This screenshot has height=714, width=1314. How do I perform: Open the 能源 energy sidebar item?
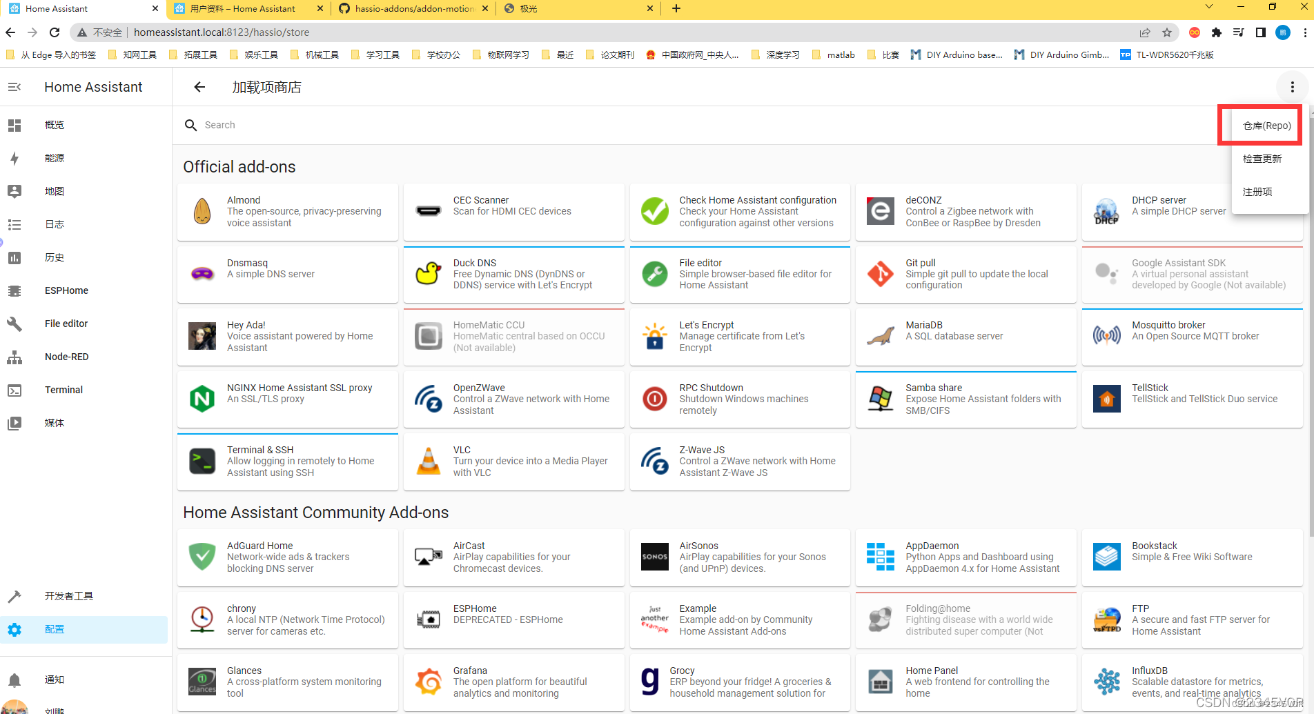[x=84, y=158]
